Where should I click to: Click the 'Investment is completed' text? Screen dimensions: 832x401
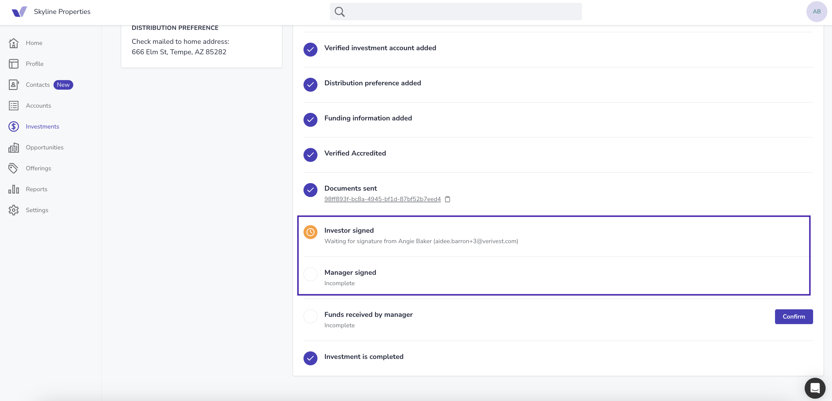[x=364, y=357]
